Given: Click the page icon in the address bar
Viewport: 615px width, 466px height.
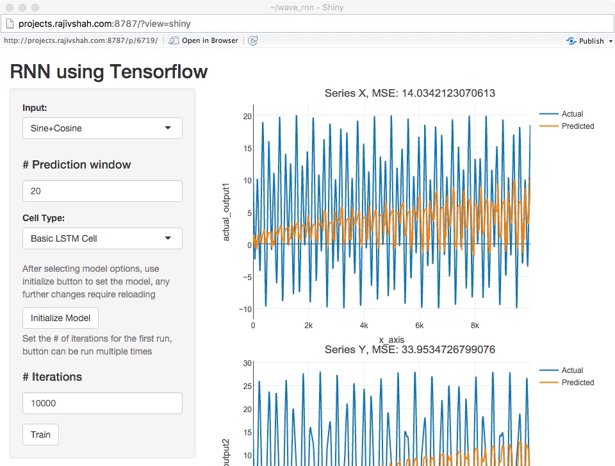Looking at the screenshot, I should tap(10, 24).
